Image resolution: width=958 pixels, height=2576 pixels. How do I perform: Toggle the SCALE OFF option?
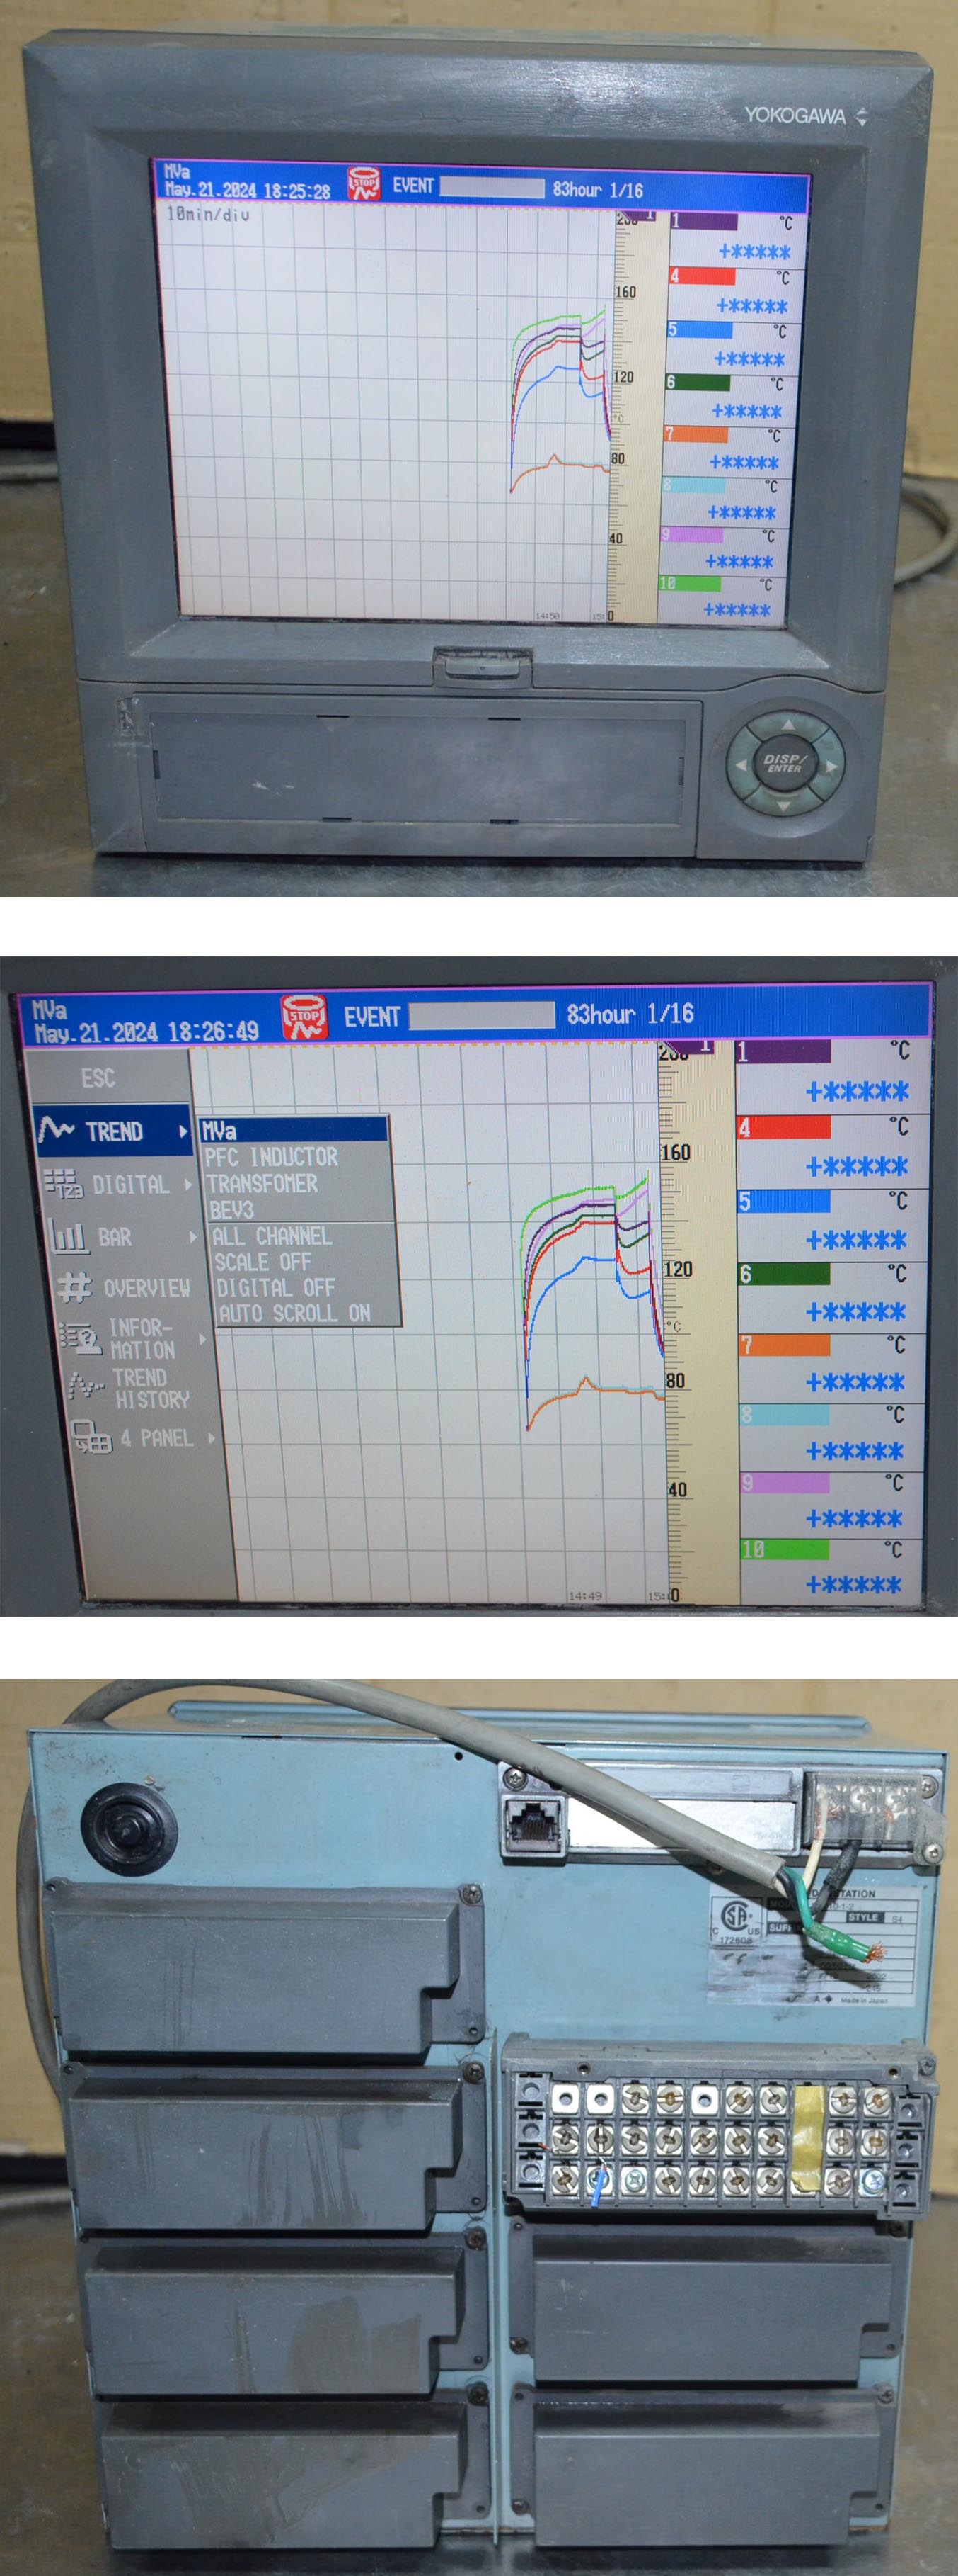(262, 1262)
